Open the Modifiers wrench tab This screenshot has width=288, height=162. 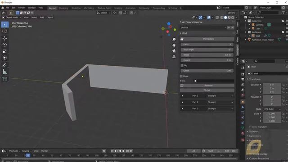click(x=243, y=107)
